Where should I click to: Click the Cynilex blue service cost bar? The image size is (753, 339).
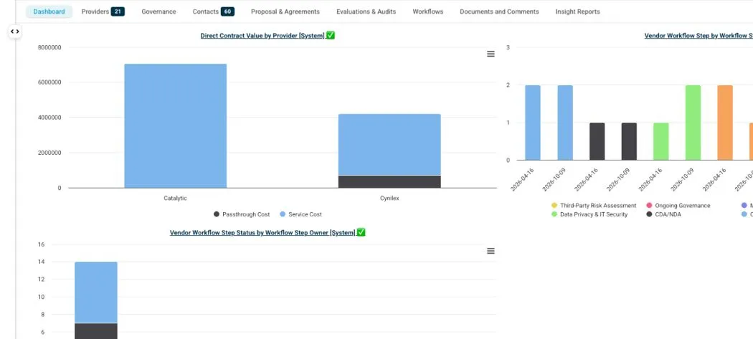click(389, 145)
